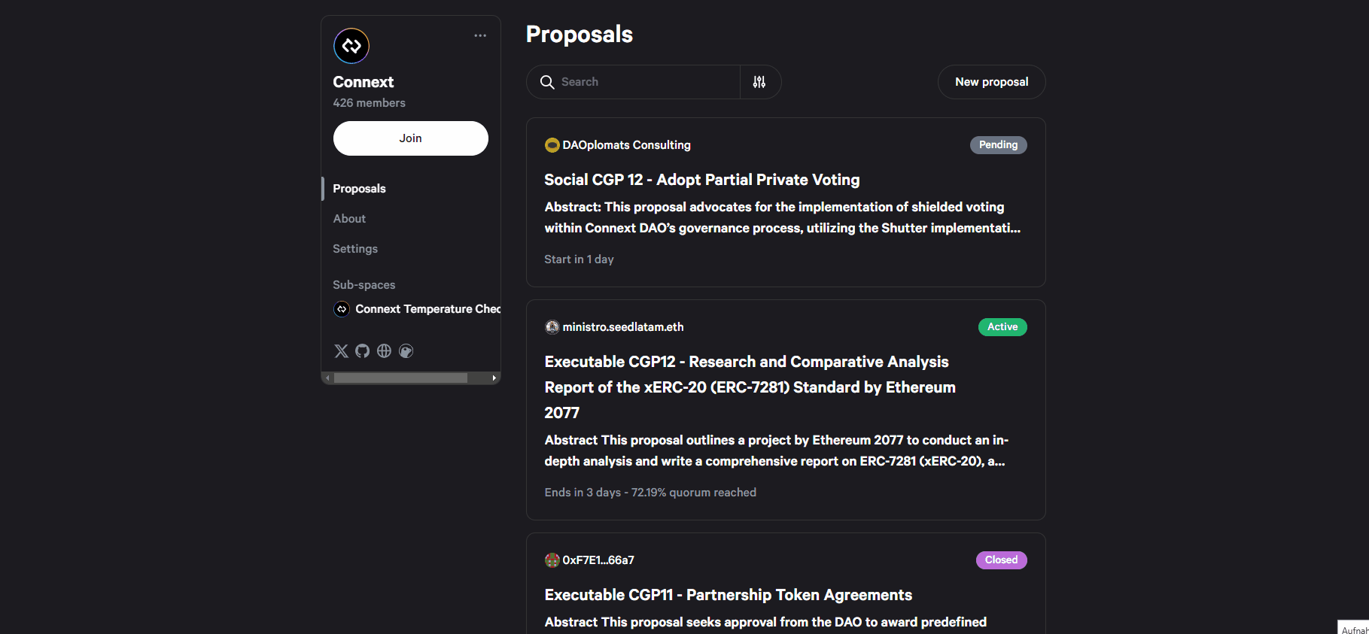Click the sidebar horizontal scrollbar right arrow
The width and height of the screenshot is (1369, 634).
pyautogui.click(x=494, y=378)
